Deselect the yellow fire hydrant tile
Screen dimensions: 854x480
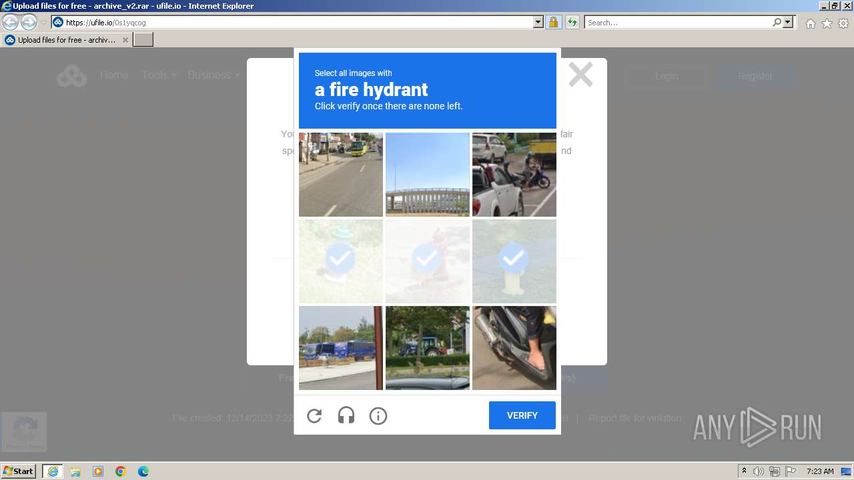[x=514, y=261]
